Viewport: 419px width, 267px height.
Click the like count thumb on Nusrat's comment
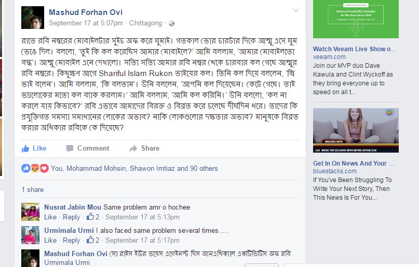[90, 217]
